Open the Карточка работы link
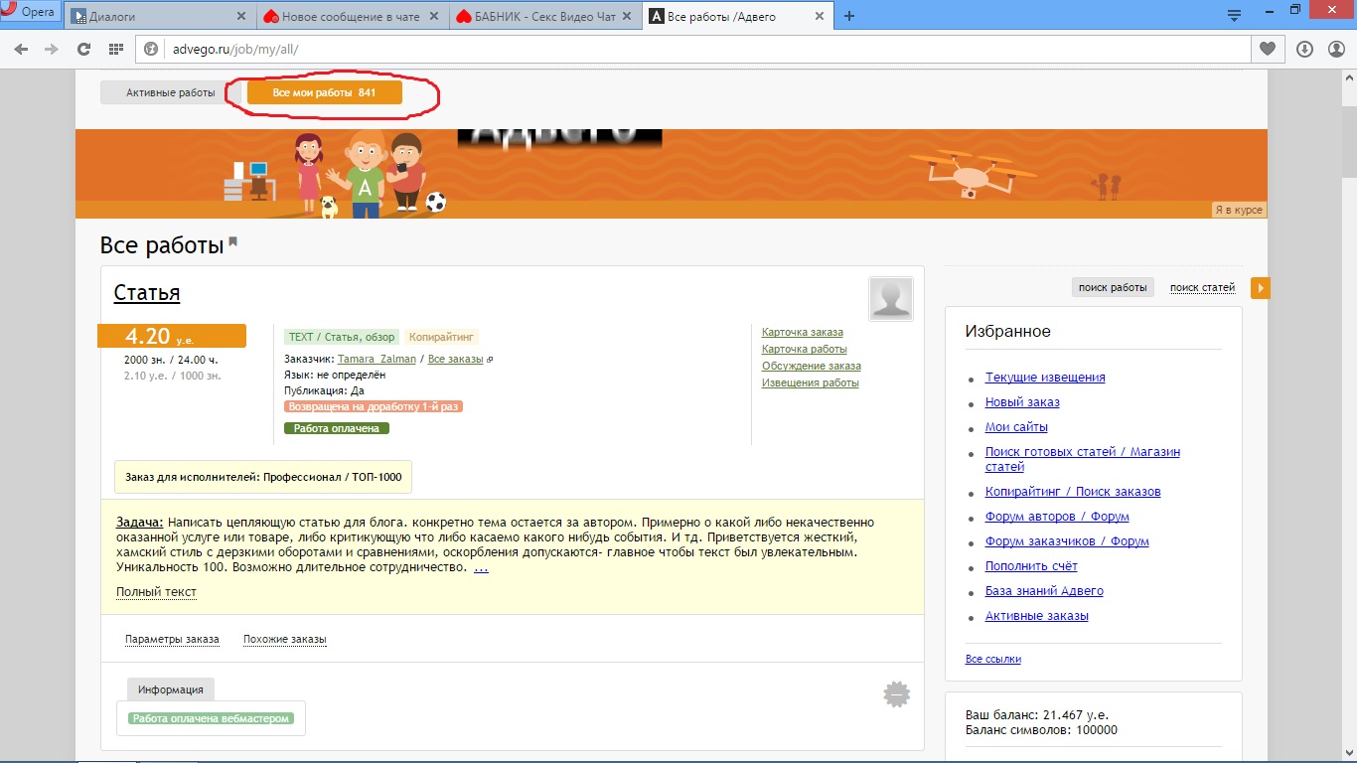Viewport: 1357px width, 763px height. coord(805,349)
